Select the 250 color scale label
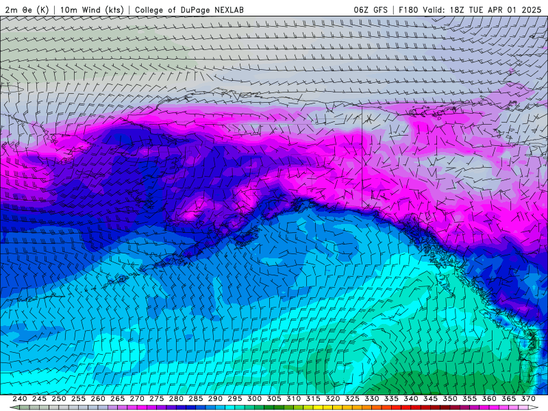The width and height of the screenshot is (548, 411). pyautogui.click(x=59, y=399)
